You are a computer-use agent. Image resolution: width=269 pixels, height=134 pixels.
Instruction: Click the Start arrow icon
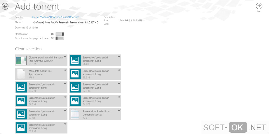tap(259, 6)
